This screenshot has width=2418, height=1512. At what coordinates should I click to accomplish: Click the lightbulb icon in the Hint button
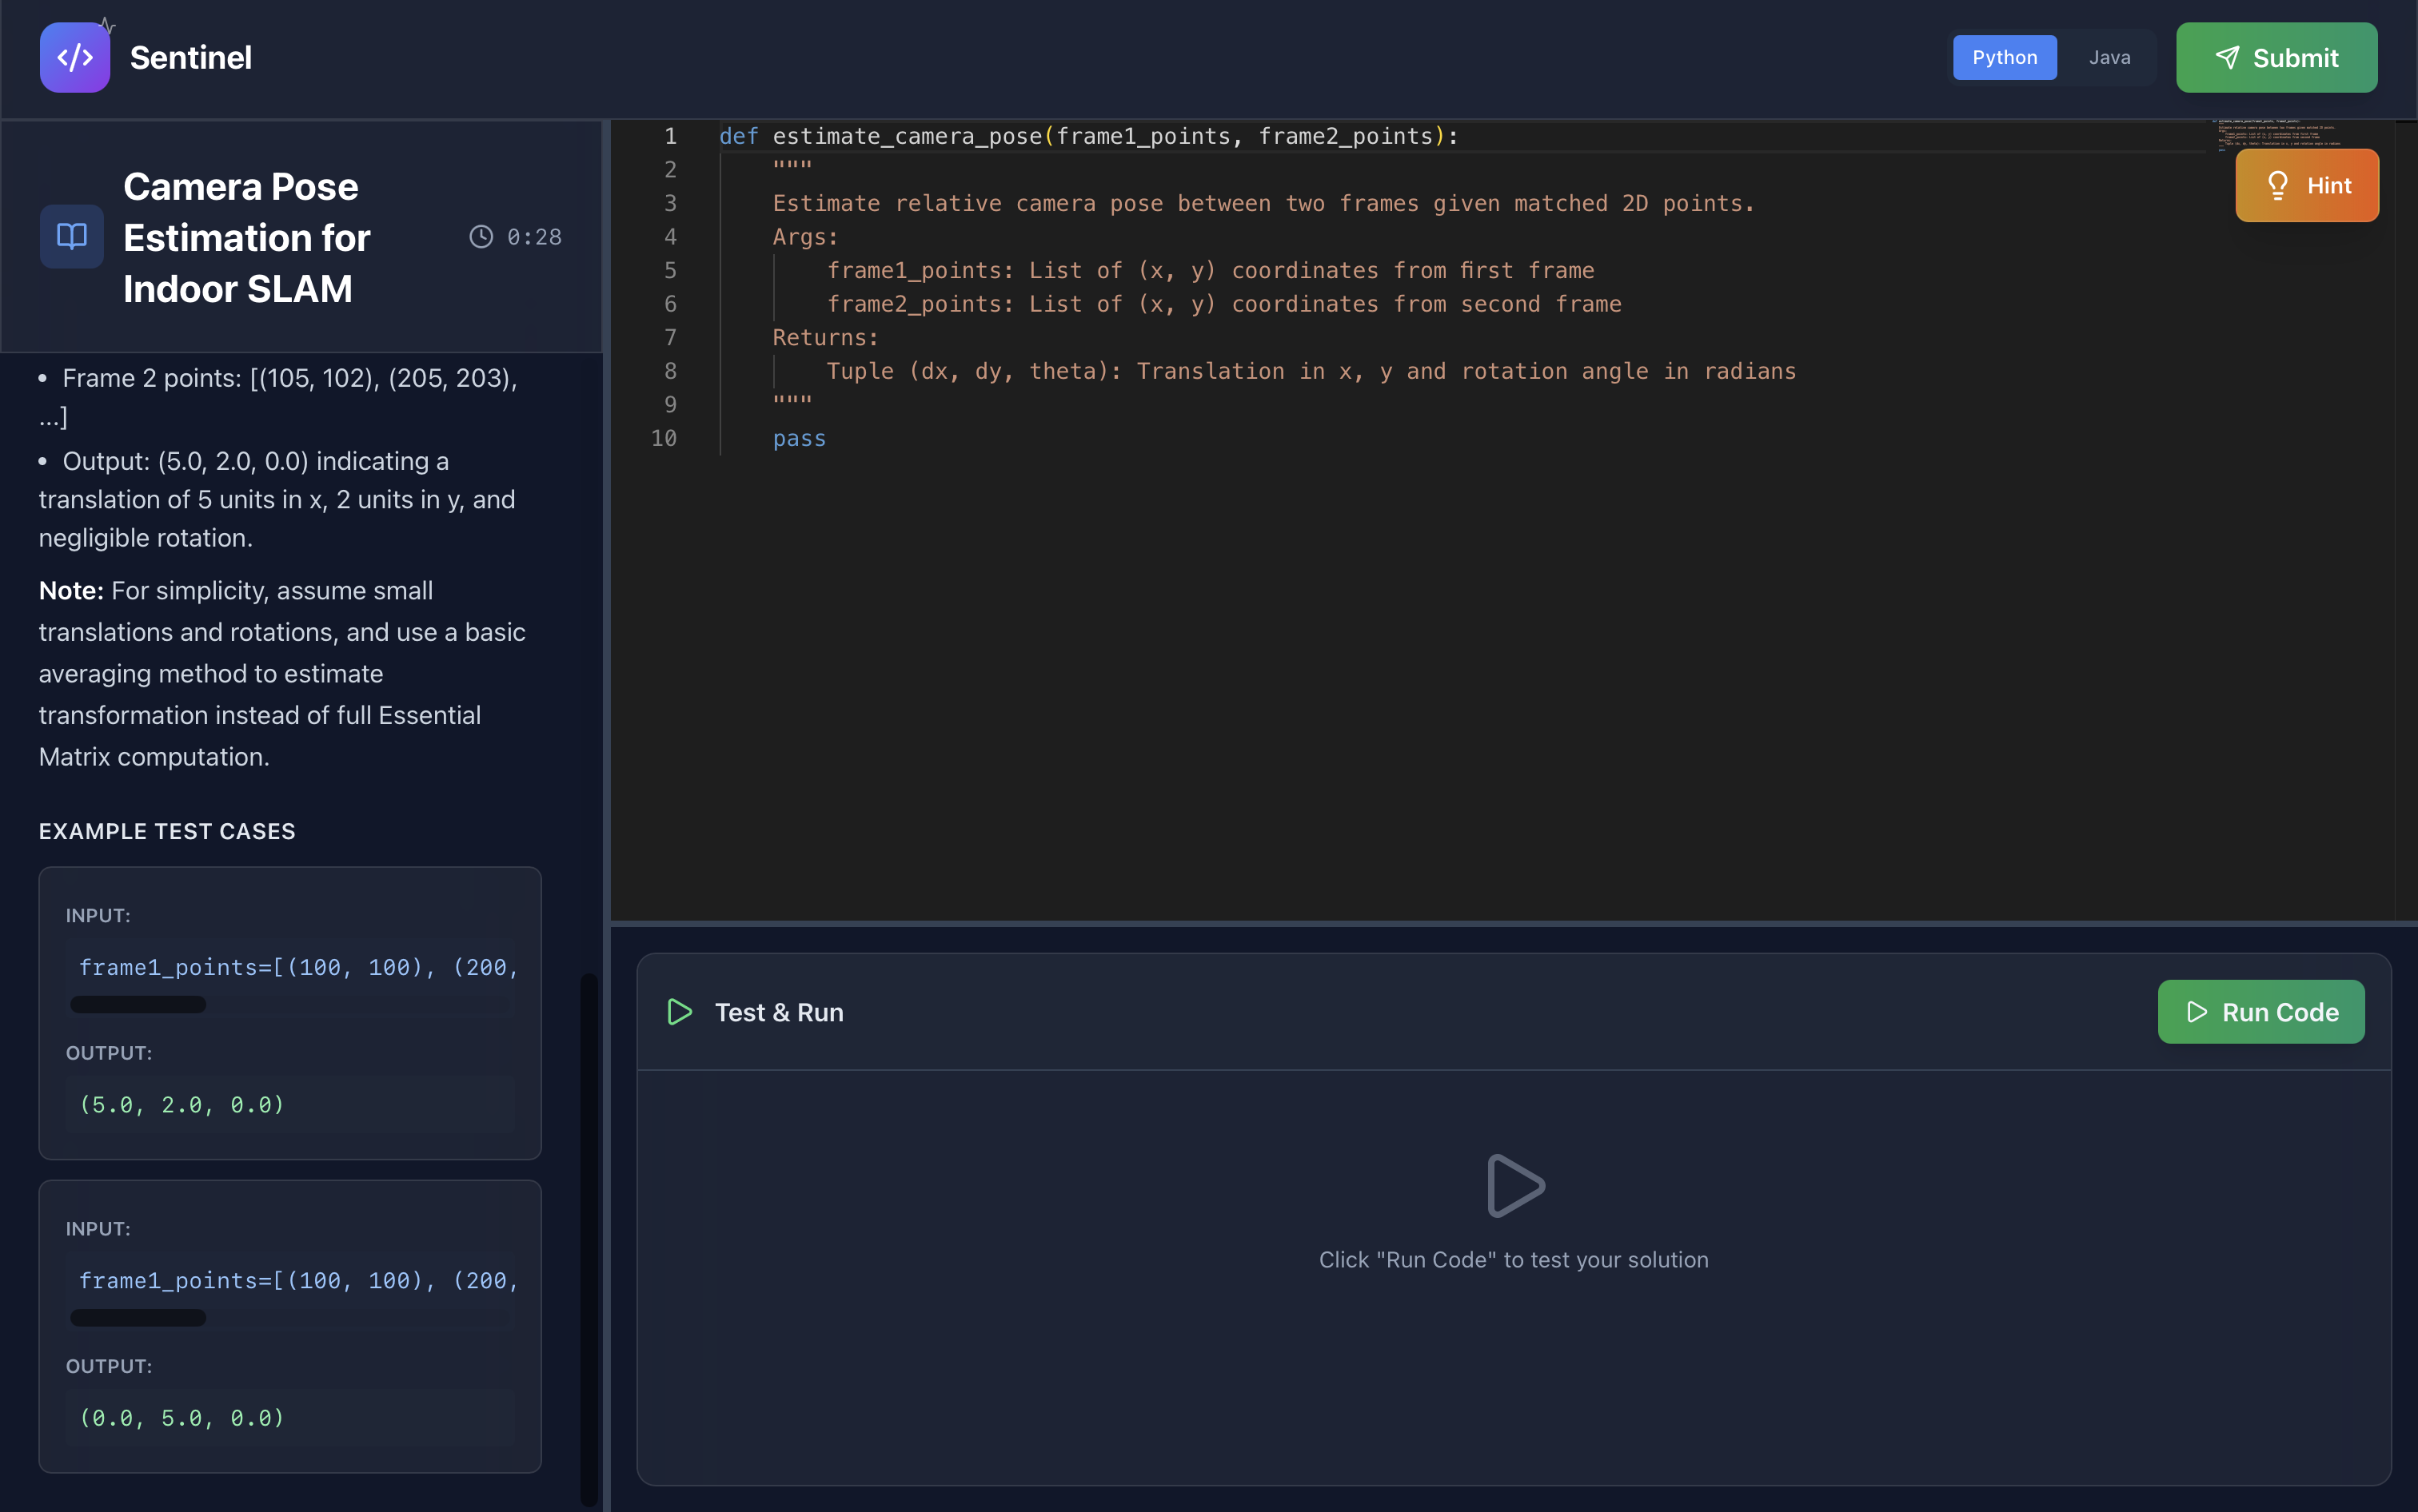(x=2278, y=186)
